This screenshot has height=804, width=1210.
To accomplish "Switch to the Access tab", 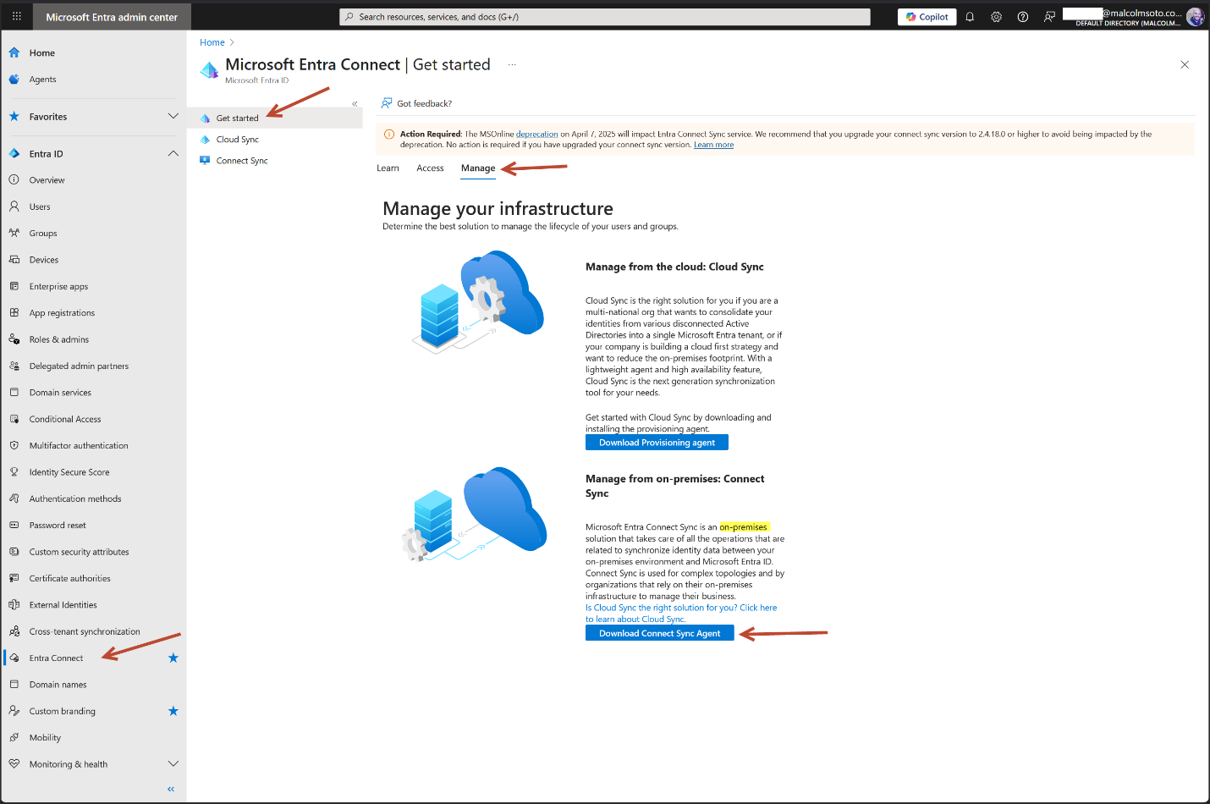I will tap(430, 168).
